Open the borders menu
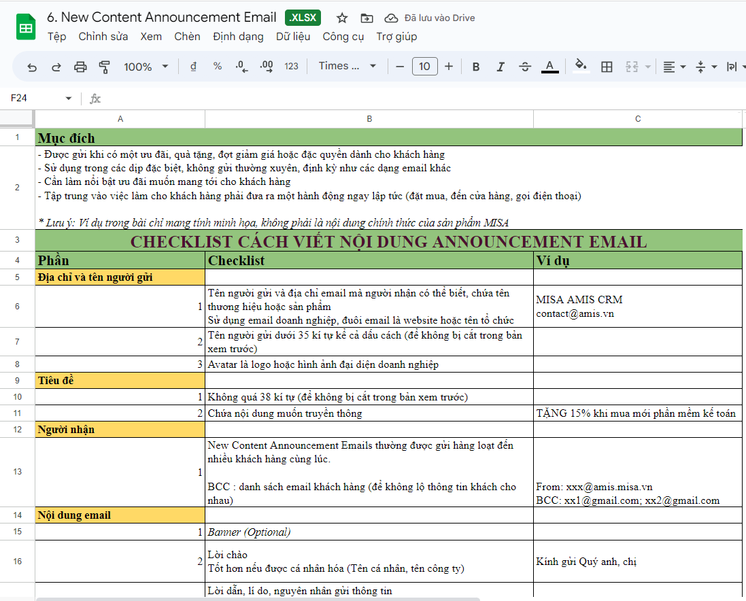 pyautogui.click(x=607, y=67)
